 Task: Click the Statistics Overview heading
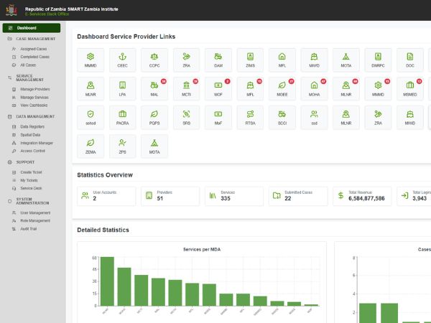point(105,175)
